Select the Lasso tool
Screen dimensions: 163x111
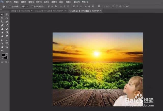point(2,18)
